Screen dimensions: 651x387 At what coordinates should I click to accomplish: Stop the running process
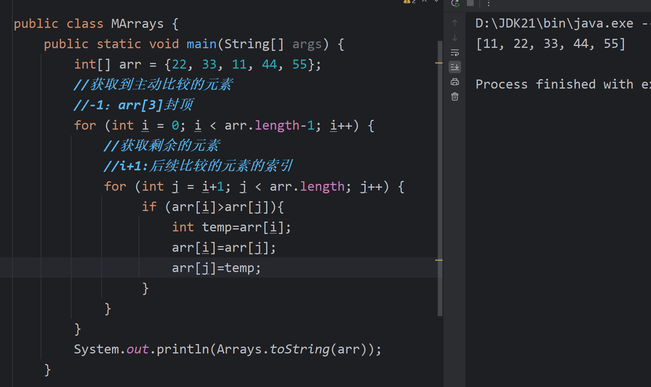(x=470, y=3)
